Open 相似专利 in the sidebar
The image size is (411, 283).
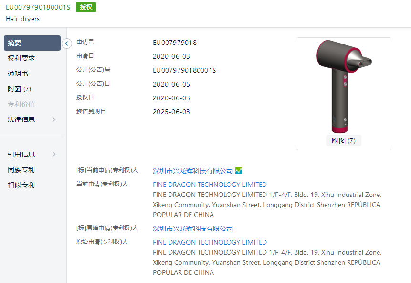(x=21, y=185)
